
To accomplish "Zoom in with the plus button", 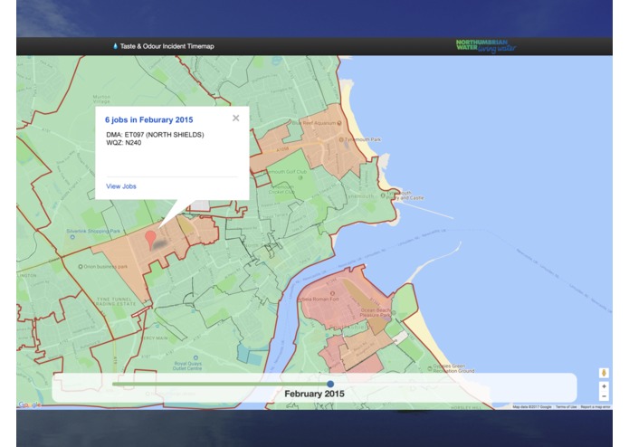I will point(604,386).
